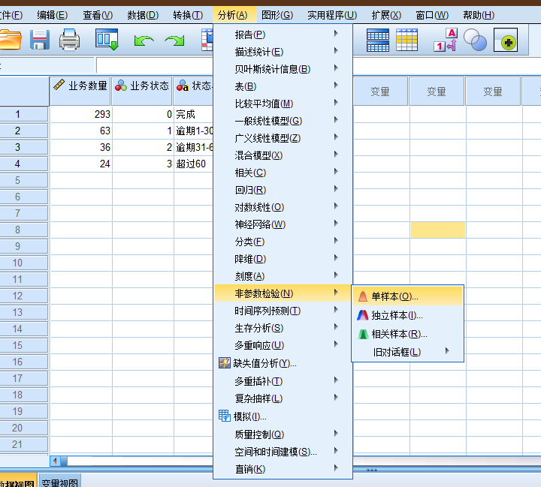The width and height of the screenshot is (541, 487).
Task: Click the redo green arrow icon
Action: click(174, 41)
